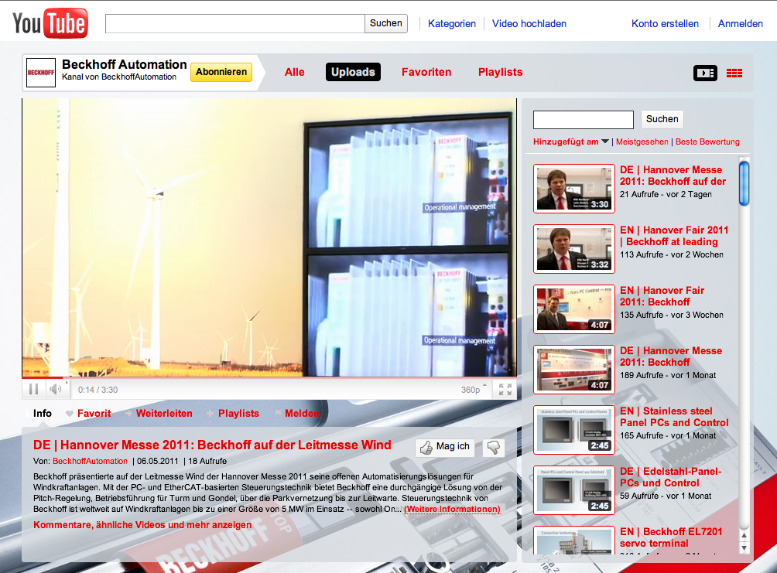
Task: Open the 360p quality menu
Action: 473,390
